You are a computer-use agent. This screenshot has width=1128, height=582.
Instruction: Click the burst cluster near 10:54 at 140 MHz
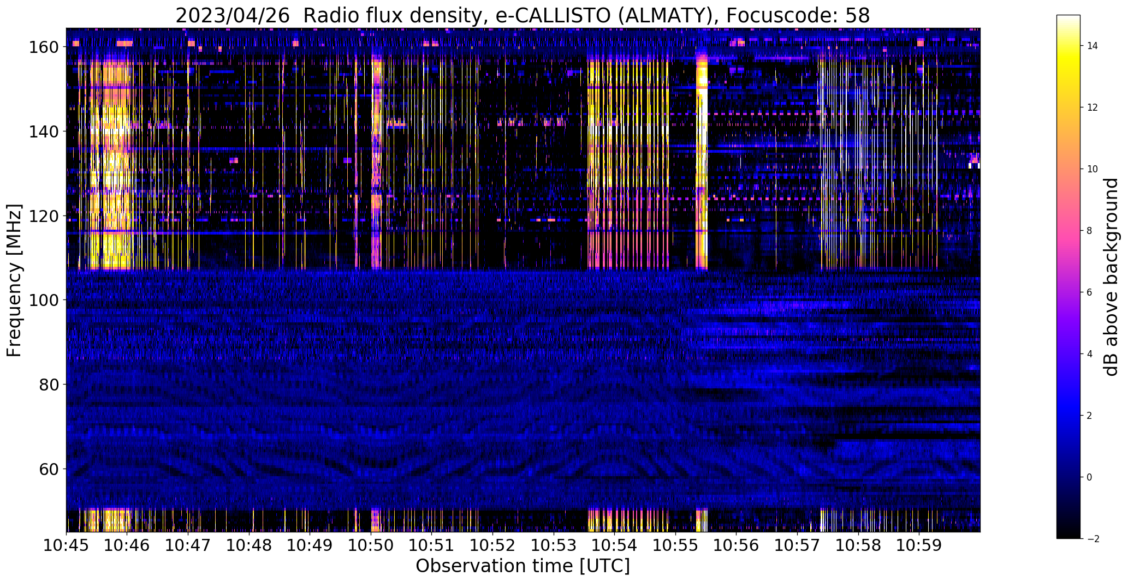(628, 131)
